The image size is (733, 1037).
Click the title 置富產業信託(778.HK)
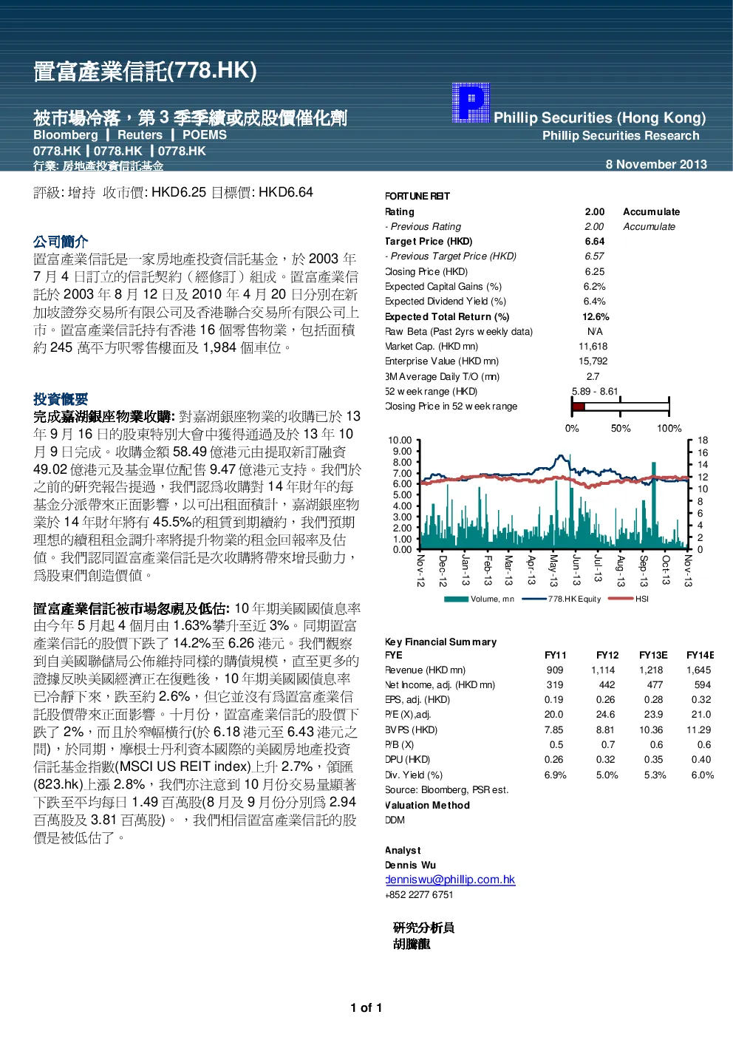pos(145,71)
